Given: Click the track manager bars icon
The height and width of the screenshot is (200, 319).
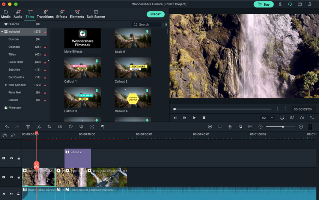Looking at the screenshot, I should (310, 126).
